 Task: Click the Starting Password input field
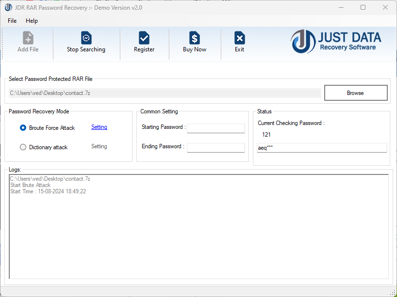click(215, 128)
